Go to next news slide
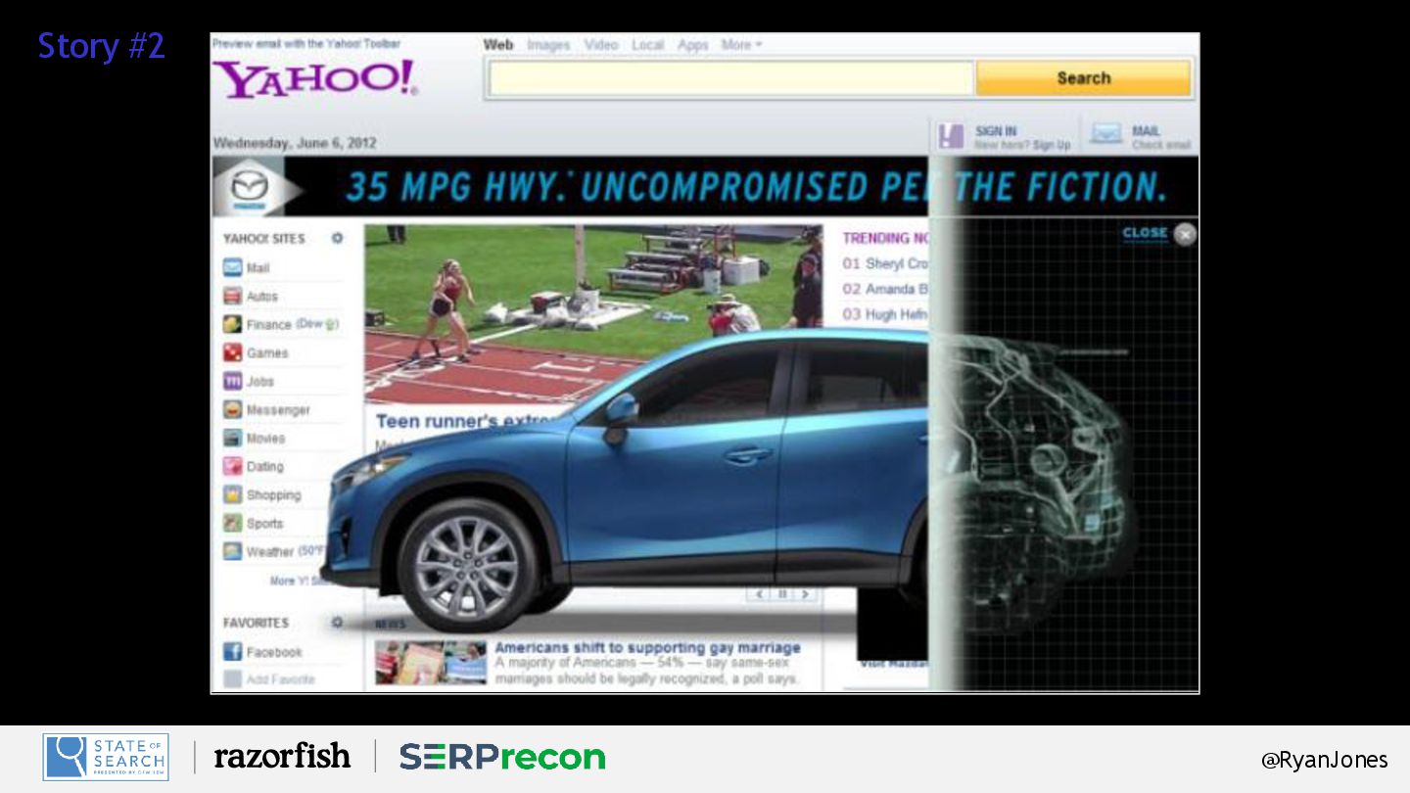Screen dimensions: 1410x793 [x=805, y=594]
